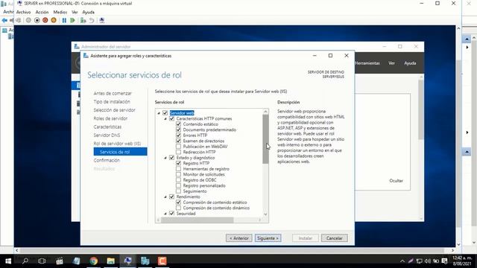
Task: Launch Google Chrome from taskbar
Action: click(x=93, y=261)
